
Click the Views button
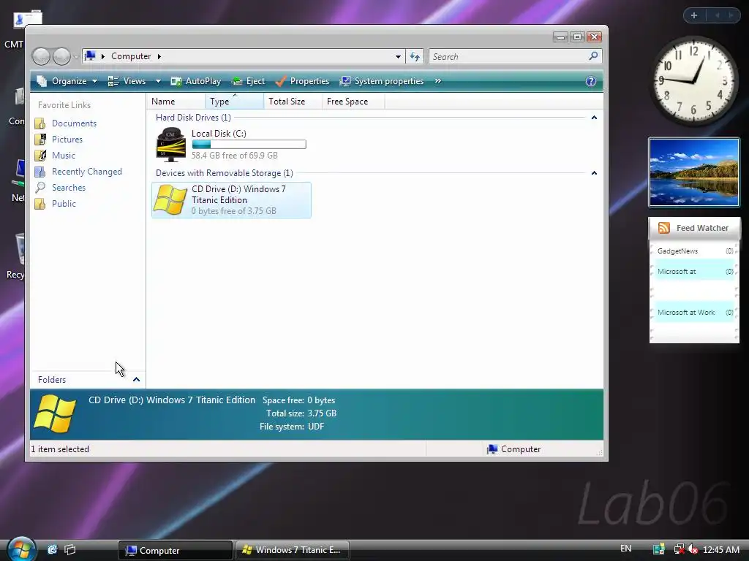127,81
